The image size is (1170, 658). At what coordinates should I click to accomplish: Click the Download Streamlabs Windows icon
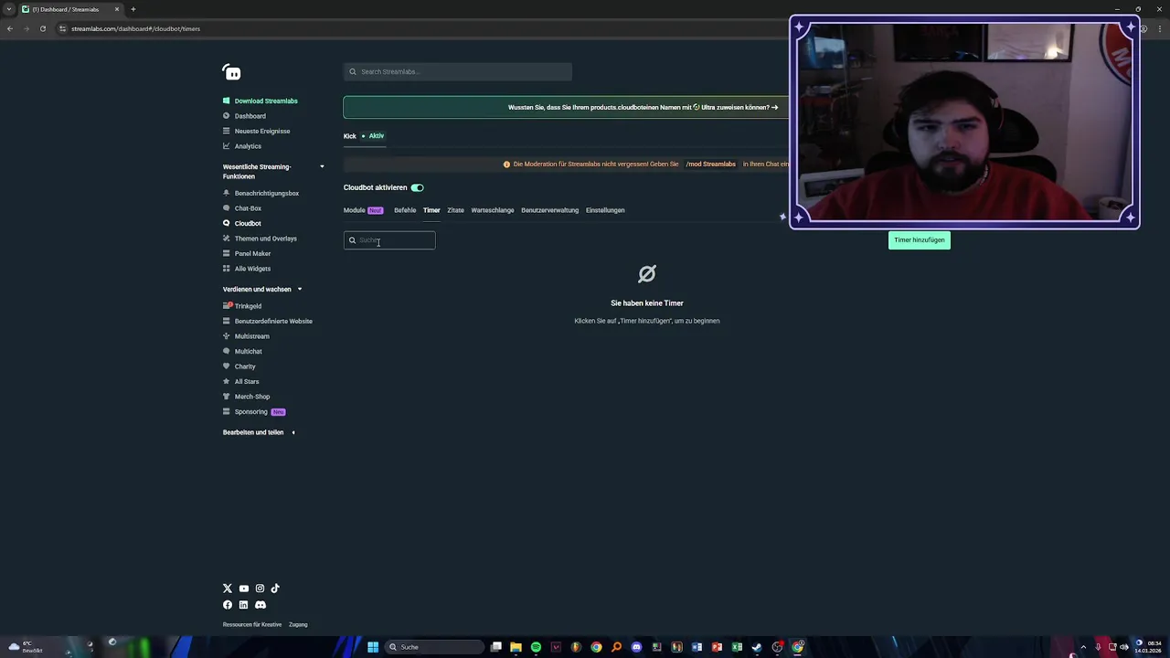point(227,101)
